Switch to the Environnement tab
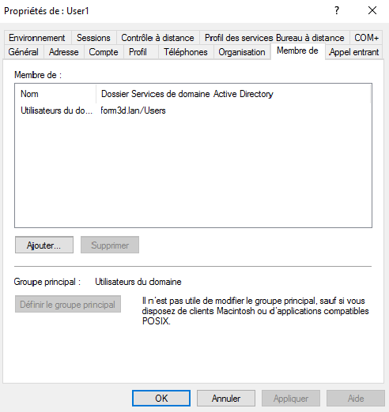389x412 pixels. click(37, 38)
